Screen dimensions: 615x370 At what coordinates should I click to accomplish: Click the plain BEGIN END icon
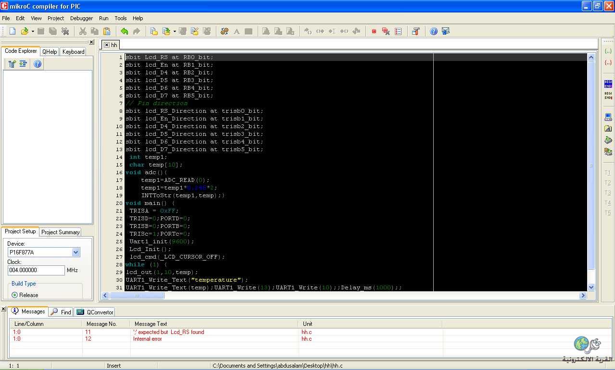(x=608, y=95)
